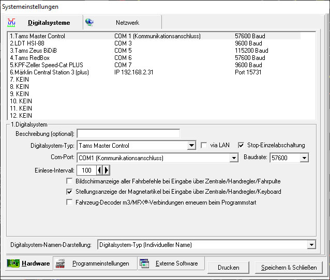
Task: Expand the Com-Port dropdown list
Action: (233, 158)
